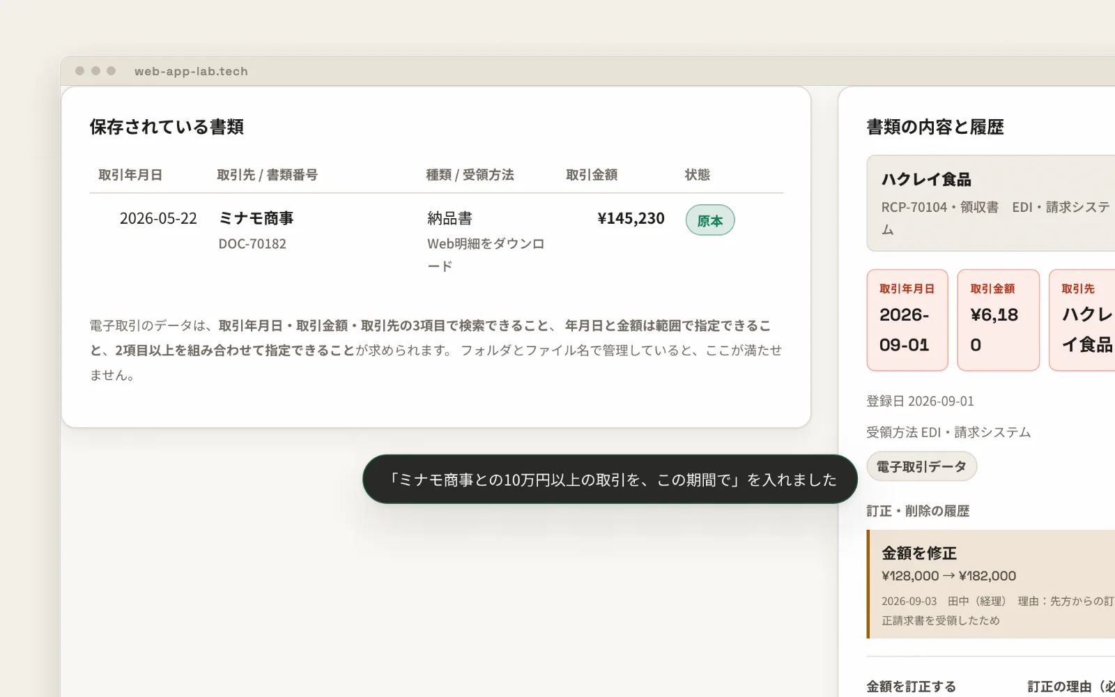Click the Web明細をダウンロード receipt method text
The width and height of the screenshot is (1115, 697).
coord(486,254)
